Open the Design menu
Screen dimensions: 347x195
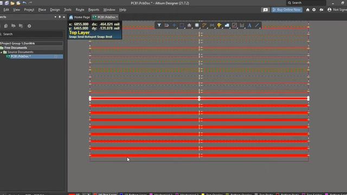click(55, 10)
